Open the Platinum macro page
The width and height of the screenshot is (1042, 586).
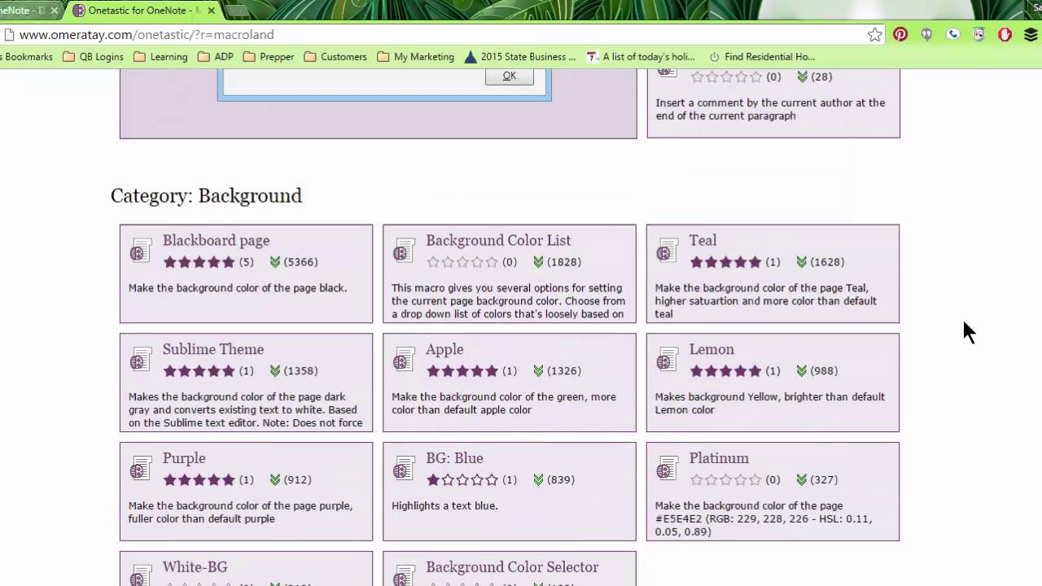point(719,458)
